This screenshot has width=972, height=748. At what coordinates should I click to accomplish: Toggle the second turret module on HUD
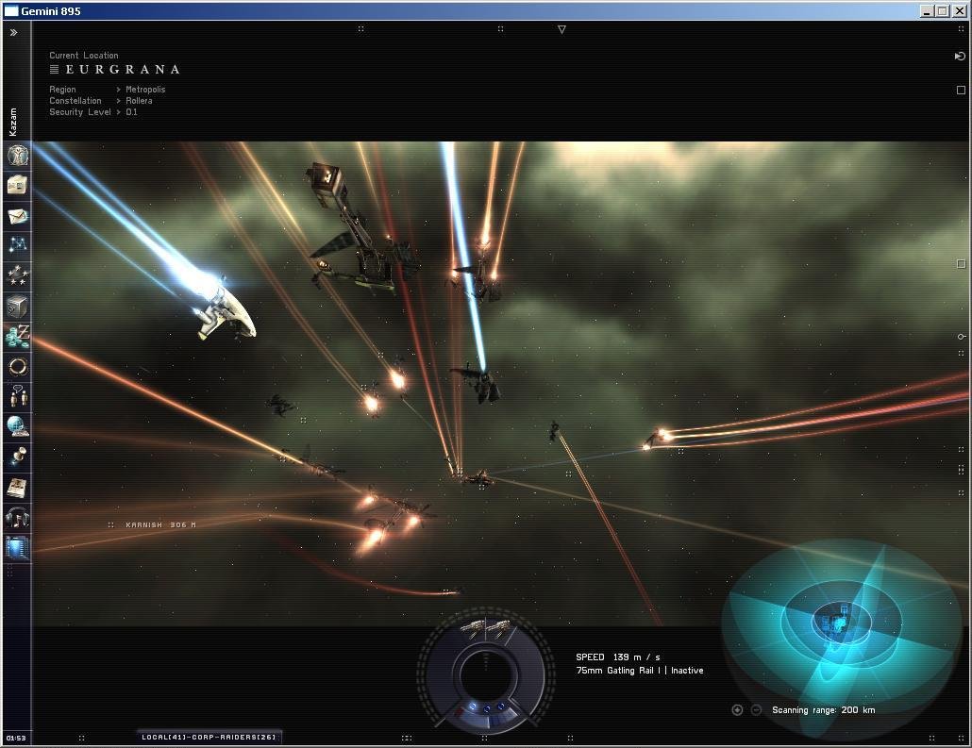[x=499, y=627]
